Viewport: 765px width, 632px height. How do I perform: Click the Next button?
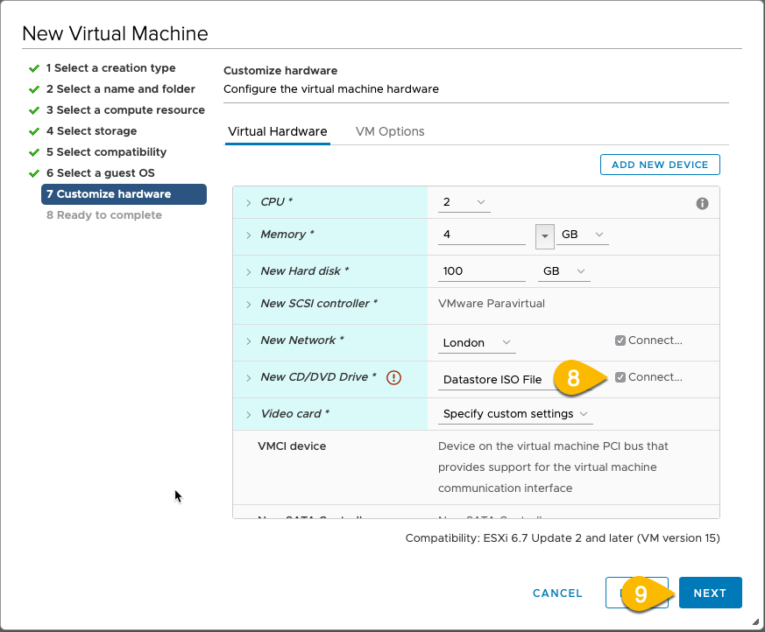(x=711, y=593)
